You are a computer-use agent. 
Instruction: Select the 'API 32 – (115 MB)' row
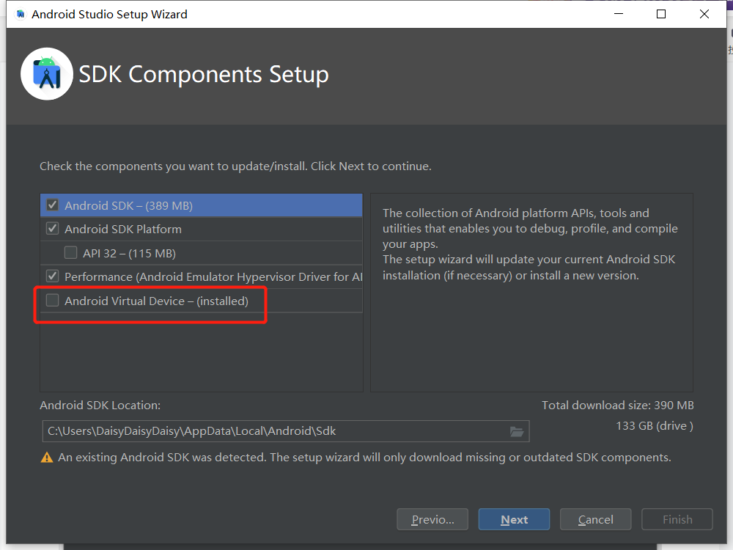click(x=202, y=253)
